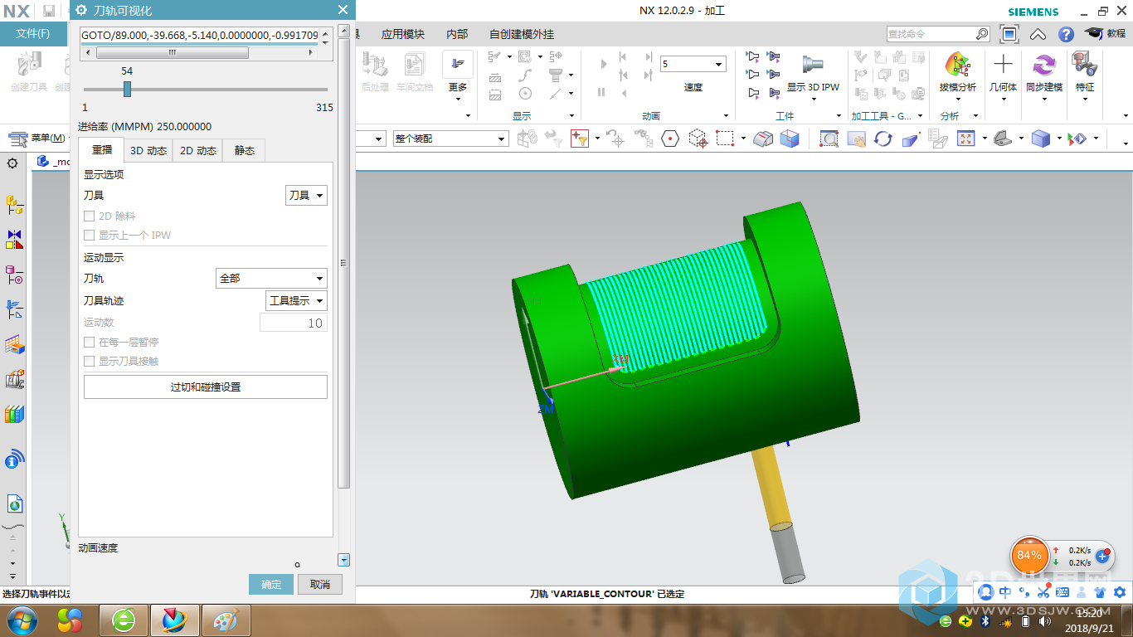
Task: Toggle the 在每一层暂停 checkbox
Action: pyautogui.click(x=90, y=342)
